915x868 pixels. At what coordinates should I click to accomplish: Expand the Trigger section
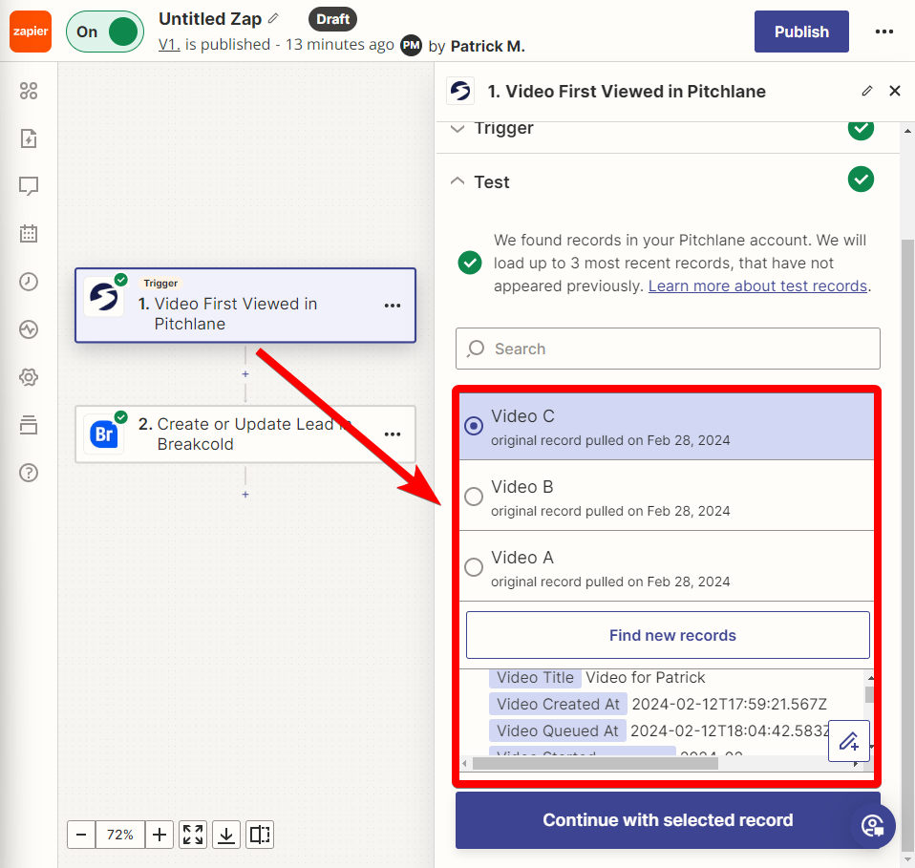tap(669, 130)
